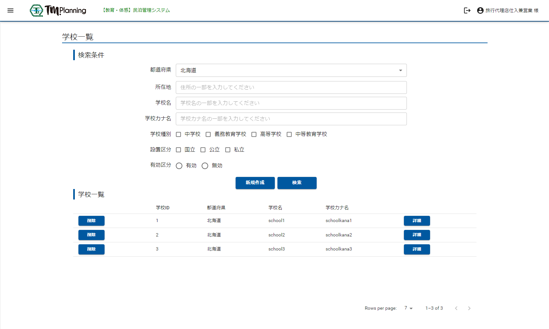Expand the rows per page selector
Viewport: 549px width, 329px height.
click(x=408, y=308)
